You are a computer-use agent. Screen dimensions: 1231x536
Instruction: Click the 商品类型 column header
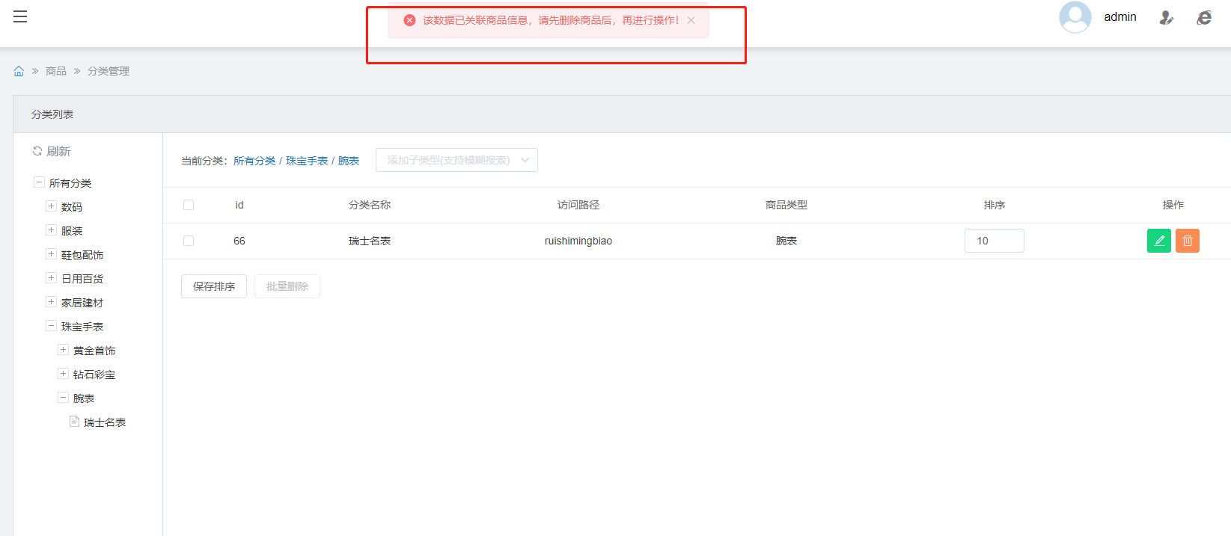[786, 205]
